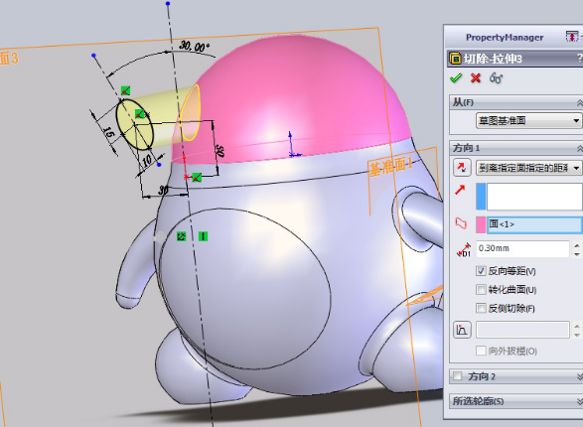Click the hatched relation icon on belly
Viewport: 583px width, 427px height.
pyautogui.click(x=181, y=236)
